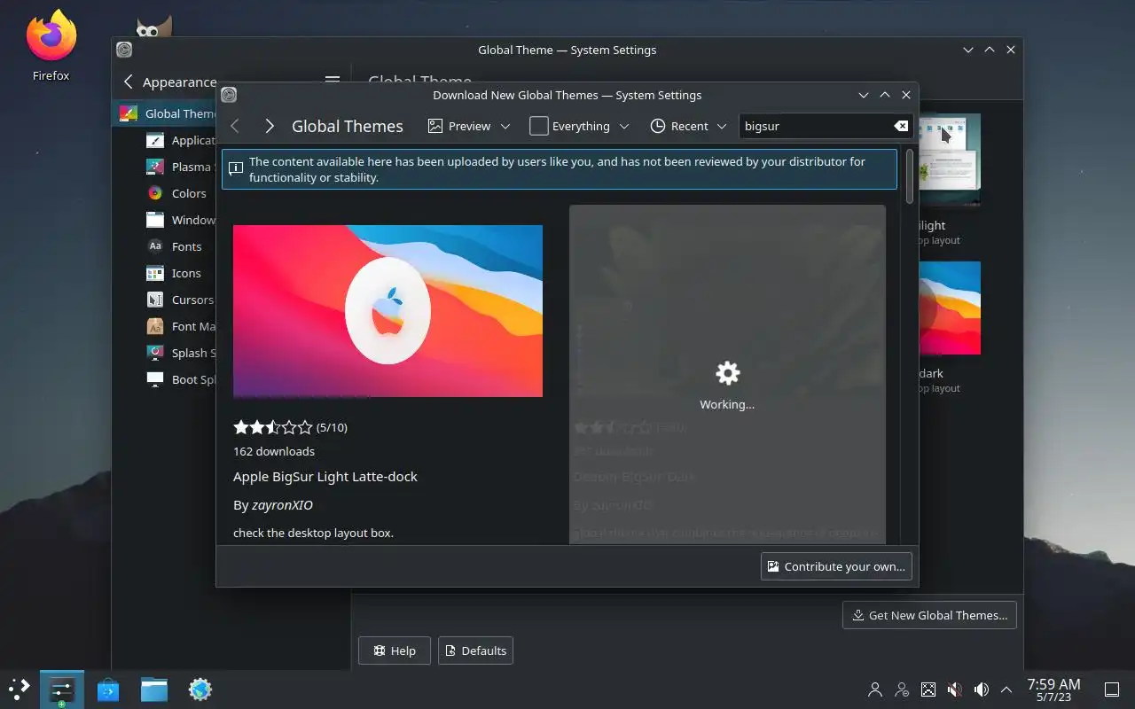This screenshot has height=709, width=1135.
Task: Open Font Management in sidebar
Action: 180,326
